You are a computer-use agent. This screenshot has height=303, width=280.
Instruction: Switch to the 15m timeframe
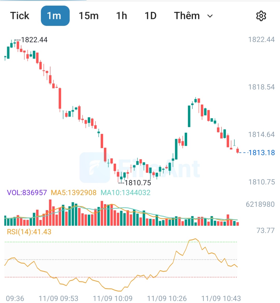89,16
